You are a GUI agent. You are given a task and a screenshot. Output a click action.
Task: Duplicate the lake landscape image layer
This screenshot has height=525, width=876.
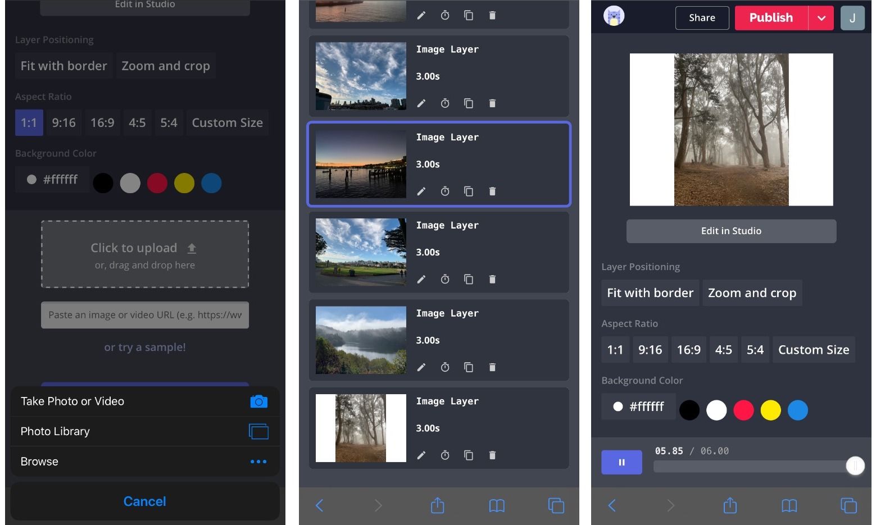pyautogui.click(x=469, y=367)
